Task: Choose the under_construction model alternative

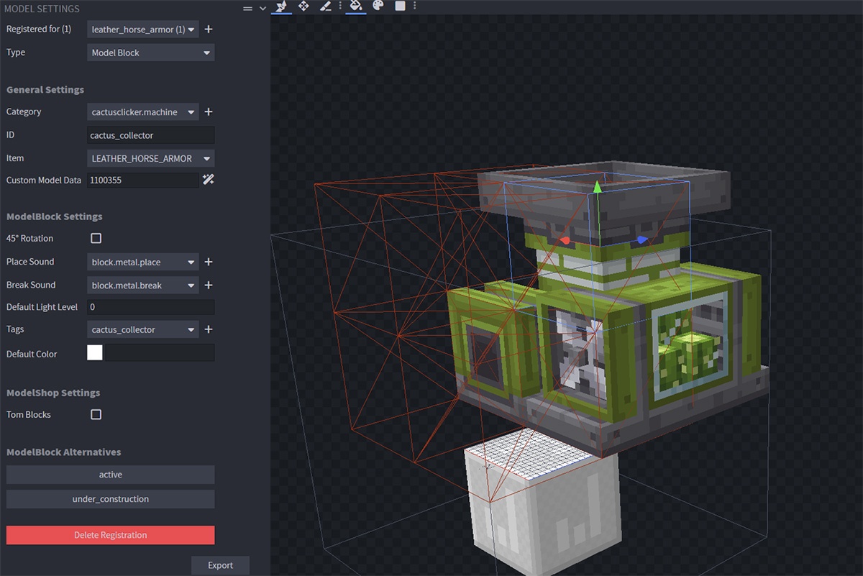Action: (x=110, y=498)
